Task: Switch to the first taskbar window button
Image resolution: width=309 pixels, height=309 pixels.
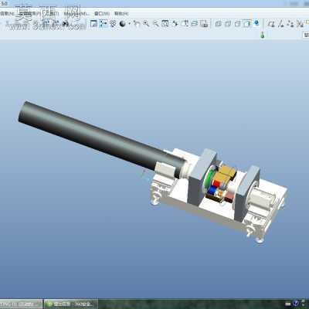Action: click(x=21, y=304)
